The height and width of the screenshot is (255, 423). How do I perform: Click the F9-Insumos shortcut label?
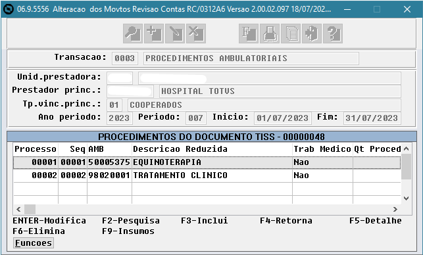click(x=128, y=231)
